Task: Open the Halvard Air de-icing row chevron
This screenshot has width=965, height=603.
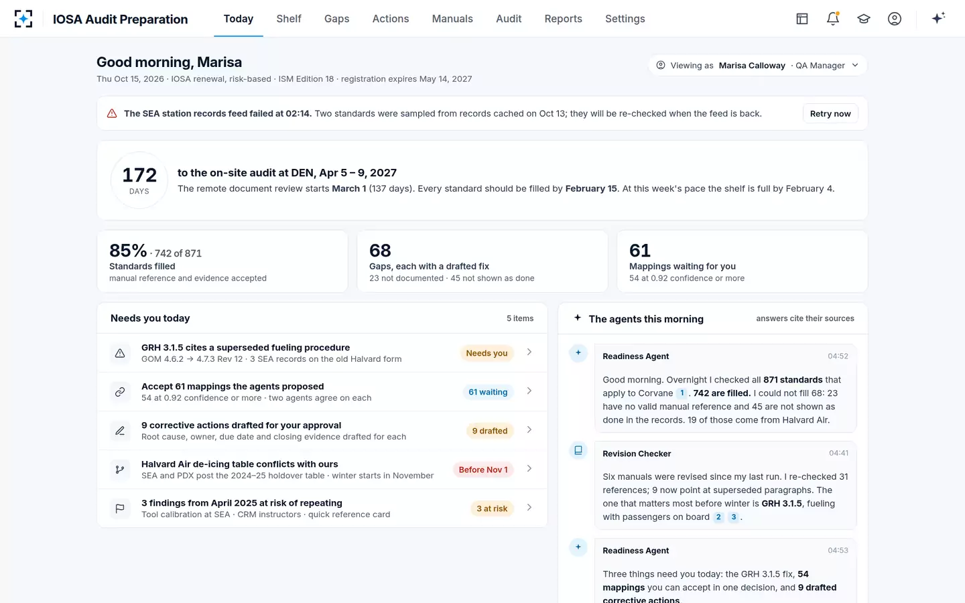Action: [x=529, y=468]
